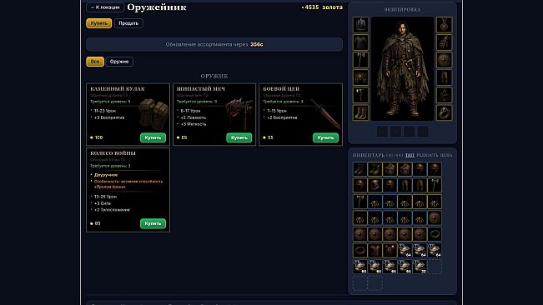
Task: Go back via К локации button
Action: coord(105,7)
